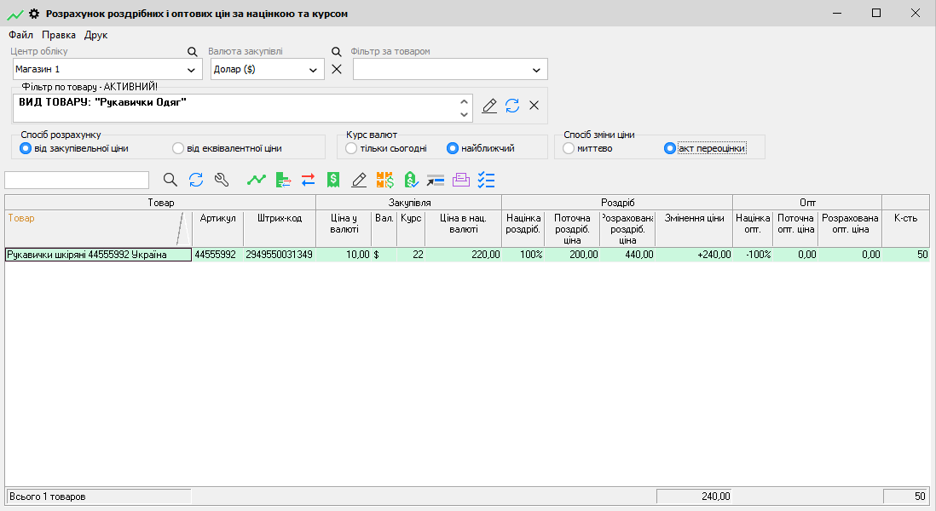Open the Друк menu
936x511 pixels.
pos(95,35)
